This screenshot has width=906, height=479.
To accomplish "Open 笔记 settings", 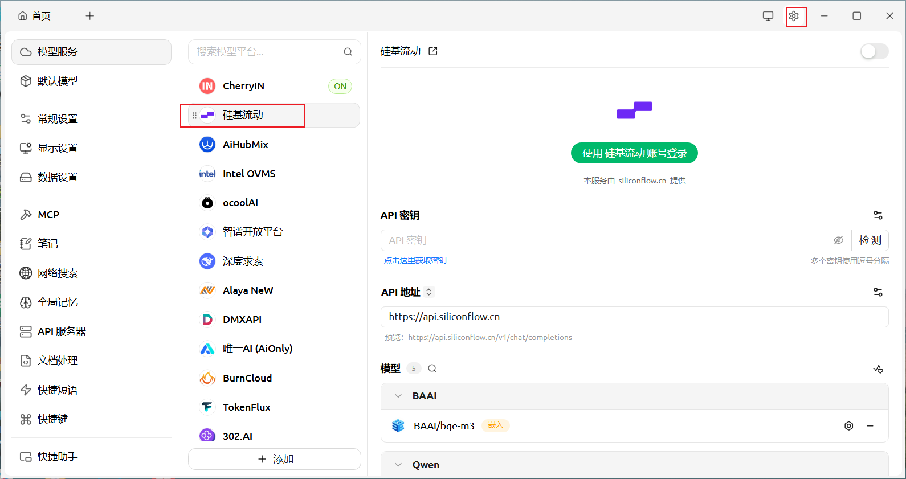I will pos(91,244).
